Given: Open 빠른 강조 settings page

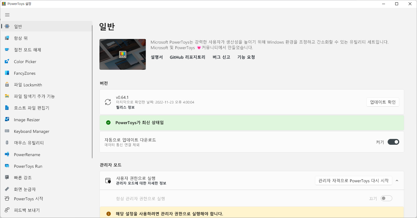Looking at the screenshot, I should coord(47,178).
